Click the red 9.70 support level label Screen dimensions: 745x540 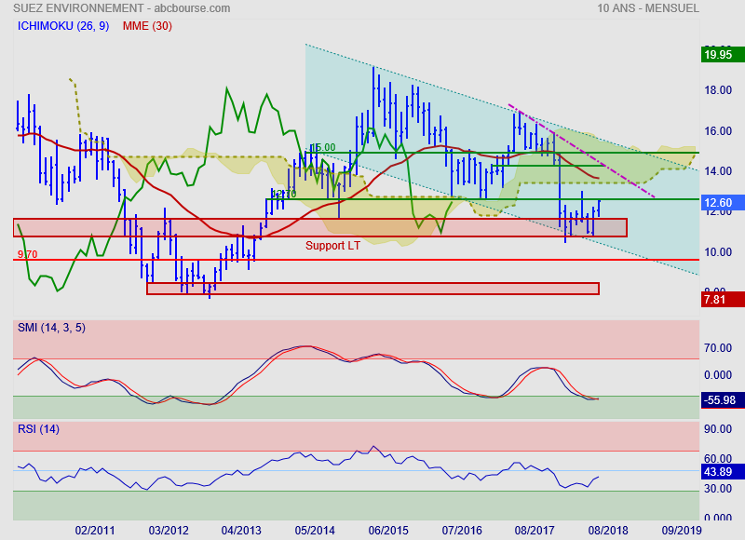pos(28,254)
